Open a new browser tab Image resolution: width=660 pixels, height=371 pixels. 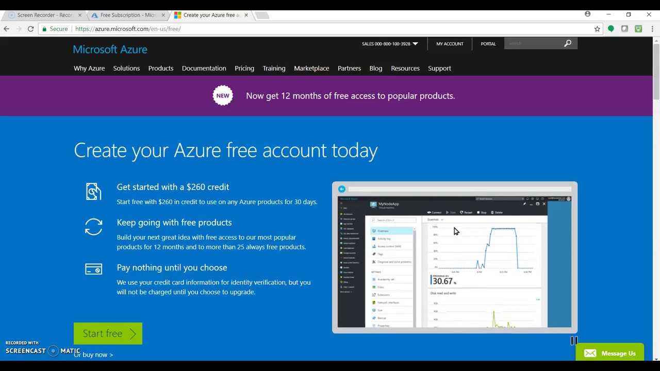point(262,15)
